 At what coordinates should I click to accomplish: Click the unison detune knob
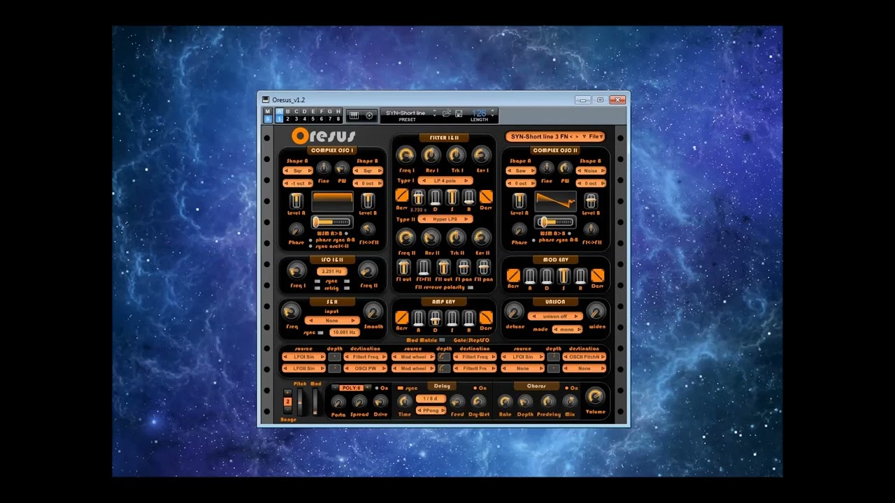point(514,312)
